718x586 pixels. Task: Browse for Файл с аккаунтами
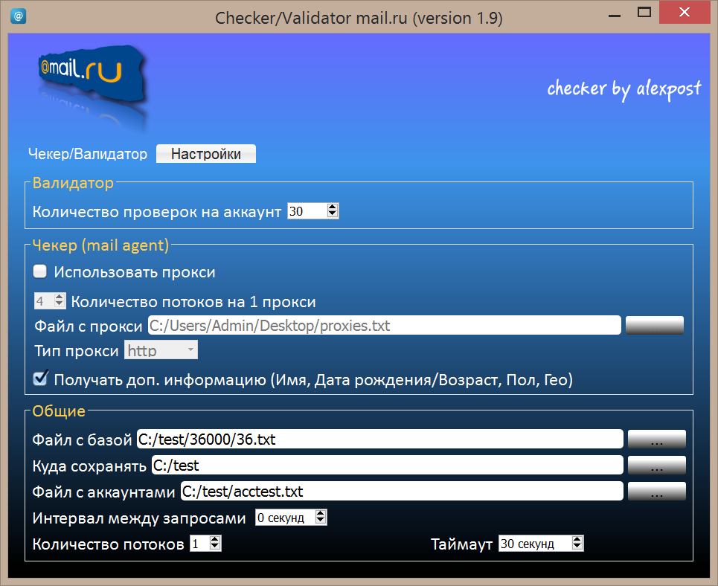[x=656, y=492]
